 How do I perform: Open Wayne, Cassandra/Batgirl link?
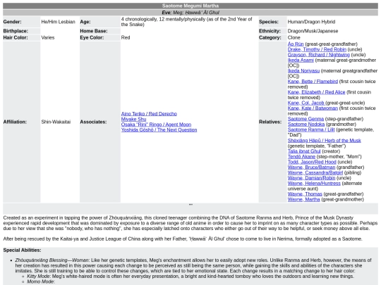(315, 172)
